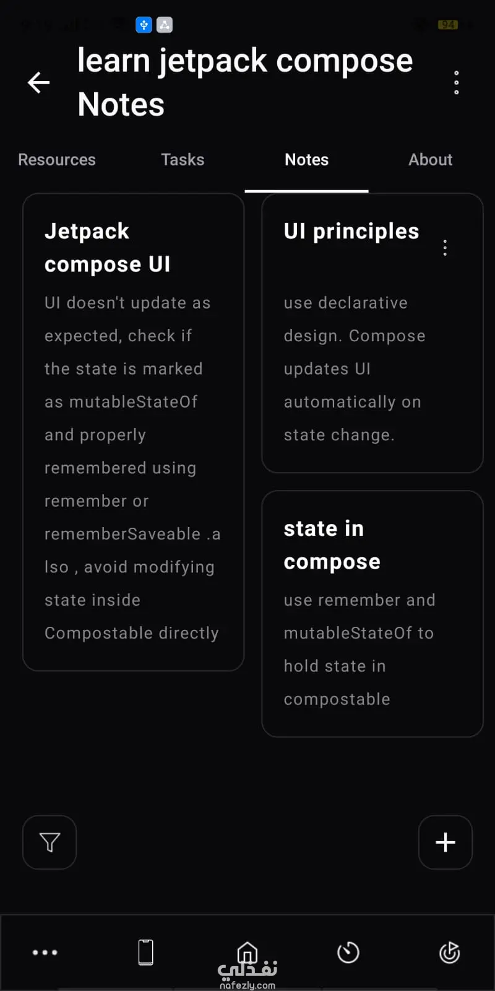Switch to the Resources tab

(x=57, y=160)
